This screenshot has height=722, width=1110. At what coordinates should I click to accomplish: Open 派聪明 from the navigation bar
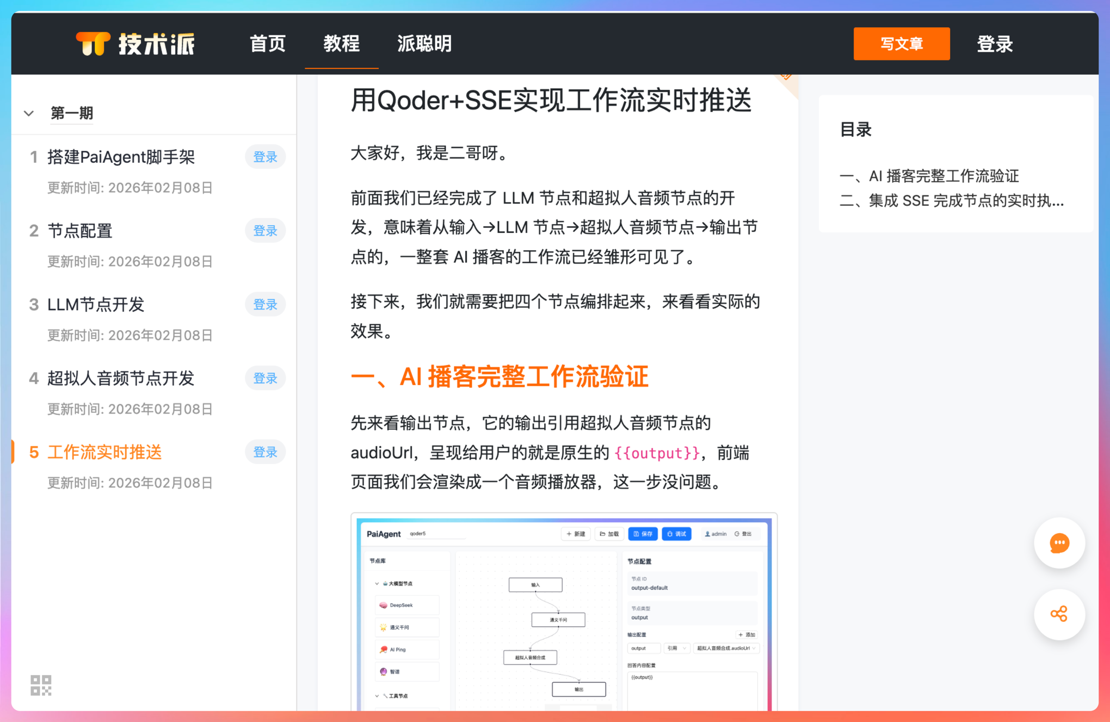[424, 44]
